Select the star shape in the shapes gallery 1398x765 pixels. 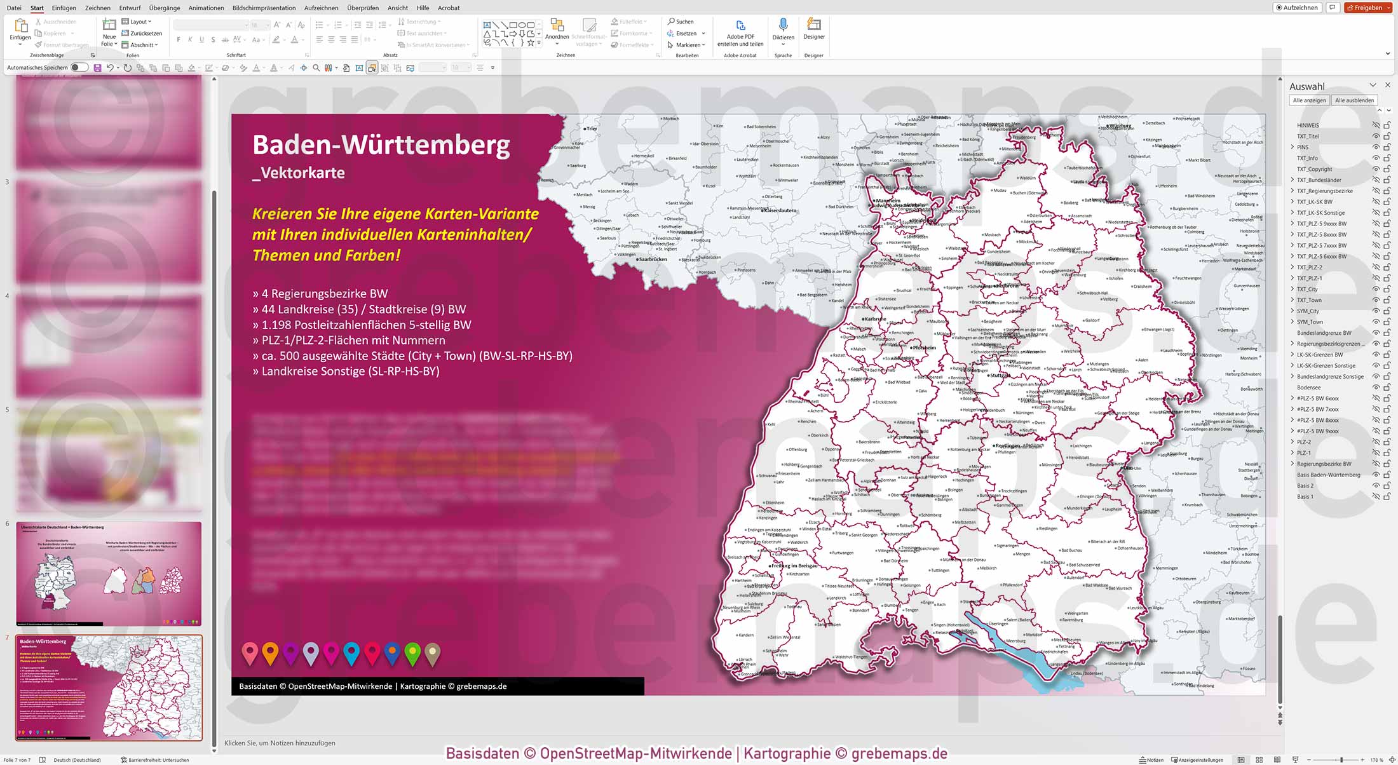(531, 43)
